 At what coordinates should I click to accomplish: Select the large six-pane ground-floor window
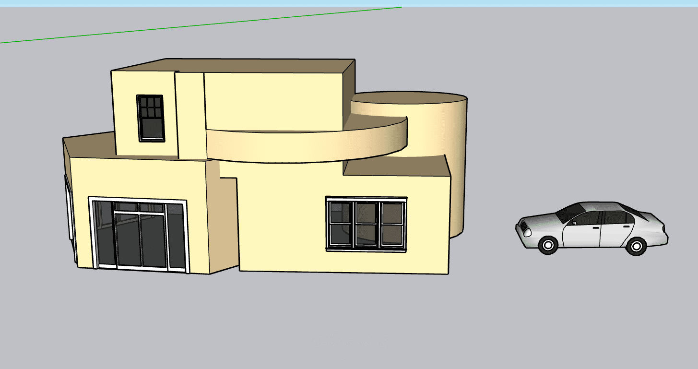tap(366, 224)
